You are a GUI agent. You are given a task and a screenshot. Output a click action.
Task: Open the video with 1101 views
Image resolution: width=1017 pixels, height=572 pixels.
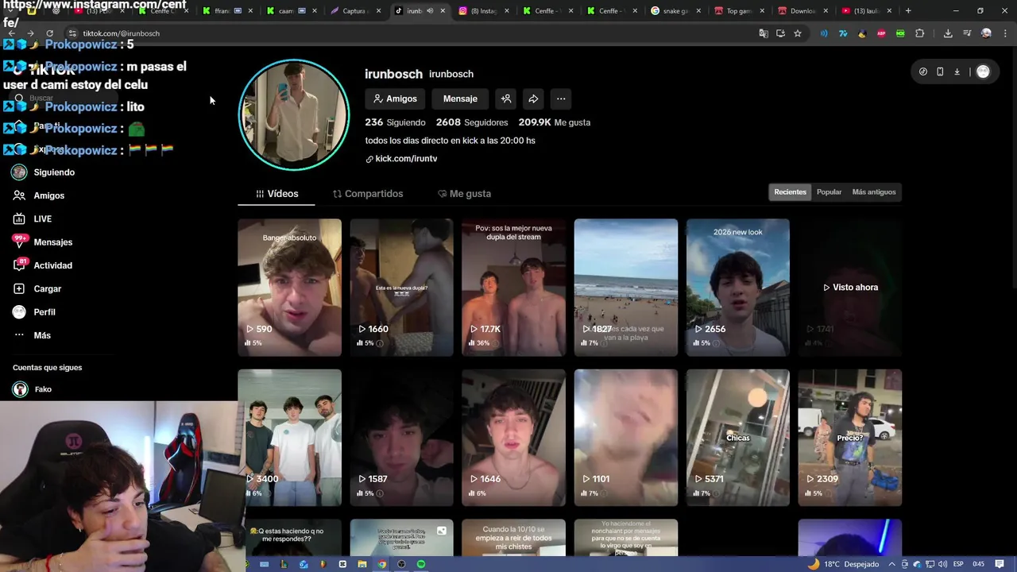pyautogui.click(x=625, y=437)
